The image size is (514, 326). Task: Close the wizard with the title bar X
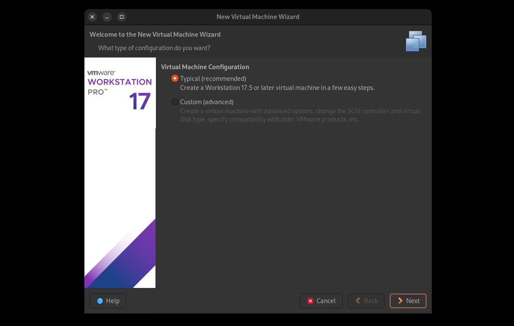coord(92,17)
